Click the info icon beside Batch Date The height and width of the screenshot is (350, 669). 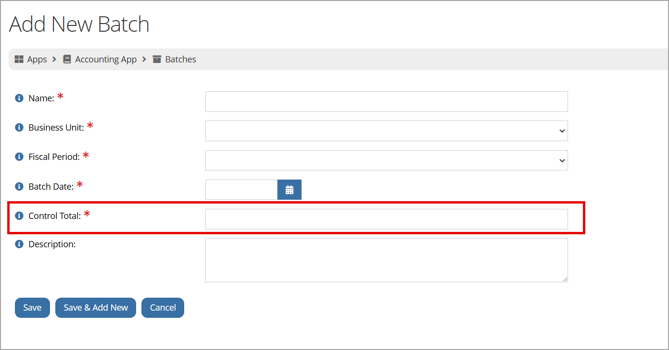(19, 186)
